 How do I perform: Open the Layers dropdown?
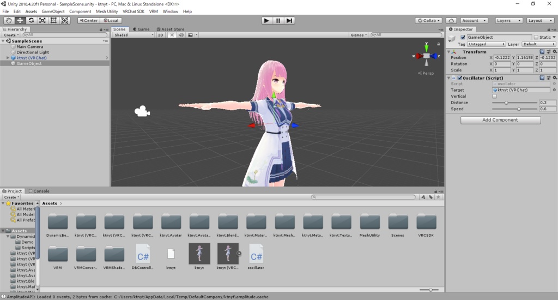[509, 21]
